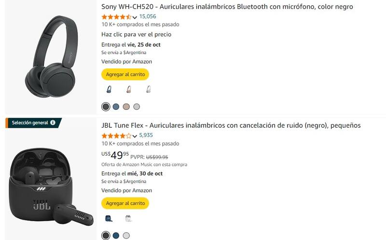
Task: Expand the JBL rating breakdown chevron
Action: pos(135,136)
